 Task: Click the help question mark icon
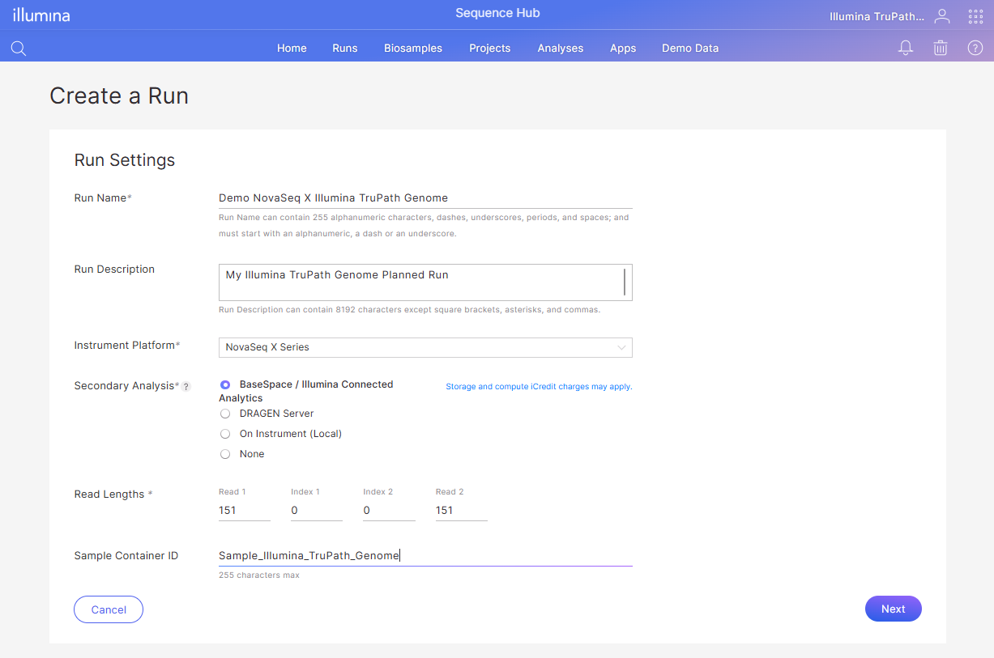click(975, 48)
